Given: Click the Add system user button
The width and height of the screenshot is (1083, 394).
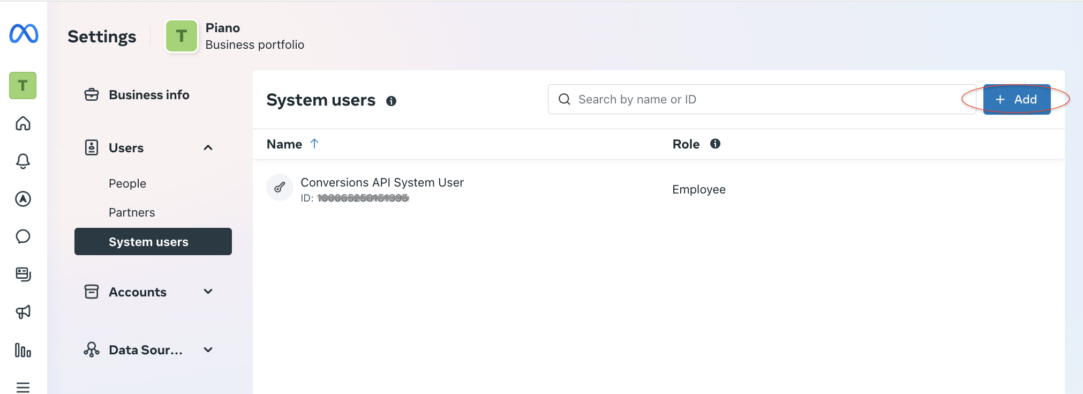Looking at the screenshot, I should coord(1017,99).
